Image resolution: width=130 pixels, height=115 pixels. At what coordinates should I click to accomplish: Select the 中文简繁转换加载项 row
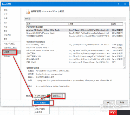coord(74,36)
